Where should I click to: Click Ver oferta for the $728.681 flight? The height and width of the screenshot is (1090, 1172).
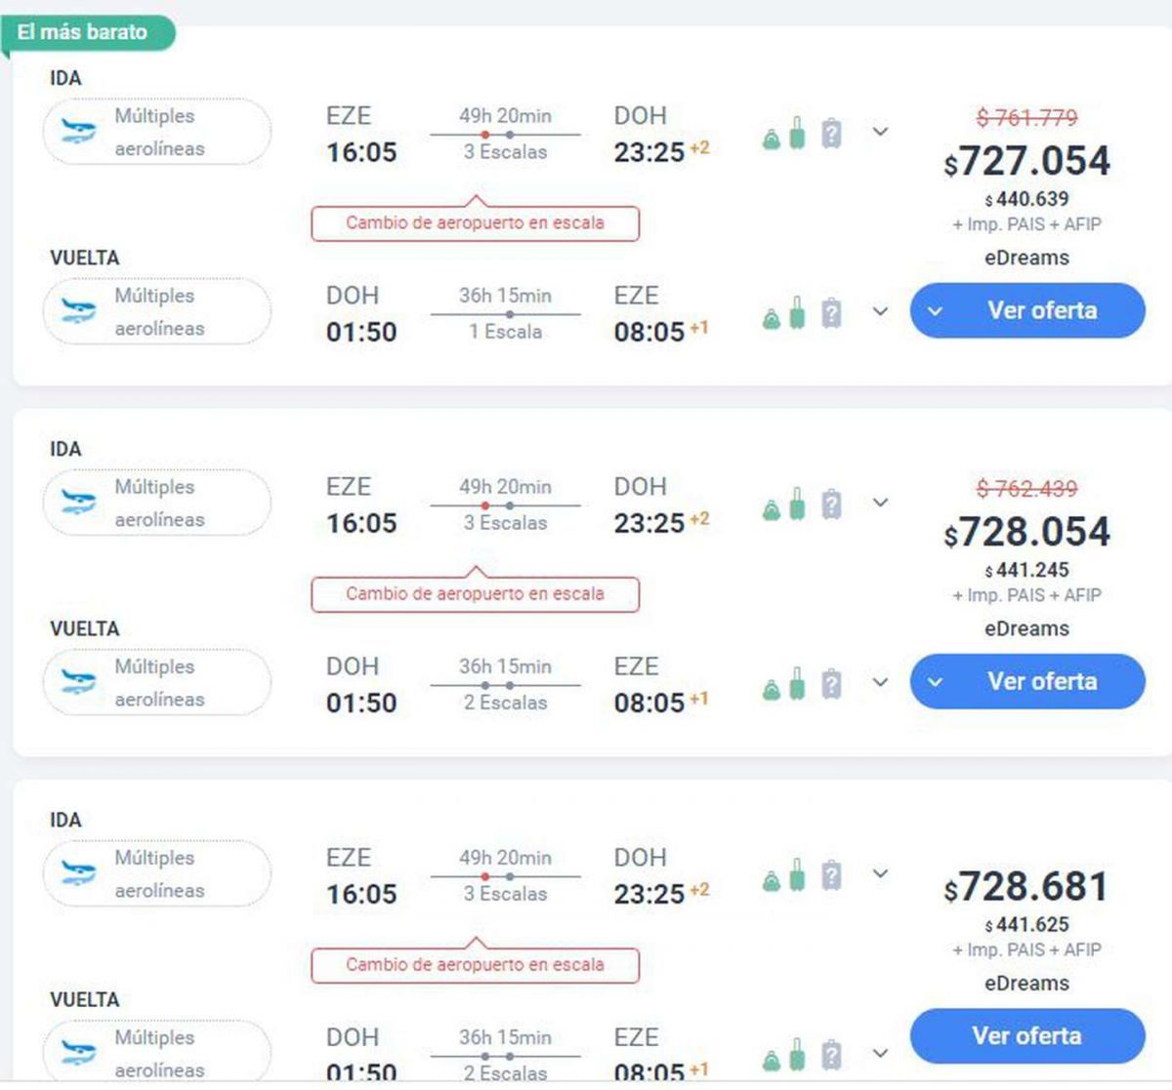pos(1026,1035)
